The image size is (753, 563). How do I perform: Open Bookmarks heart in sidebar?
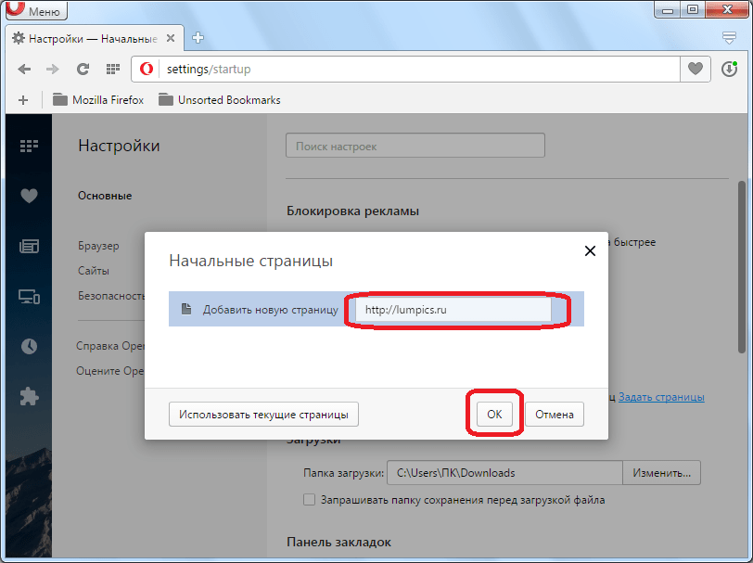pos(29,196)
